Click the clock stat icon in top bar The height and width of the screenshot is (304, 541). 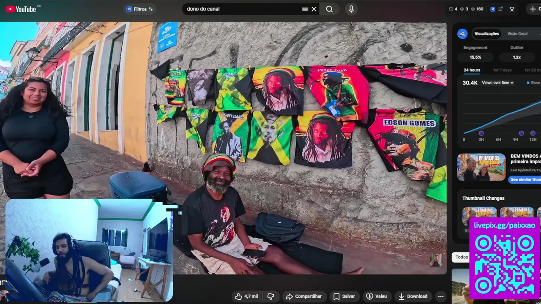[x=451, y=9]
